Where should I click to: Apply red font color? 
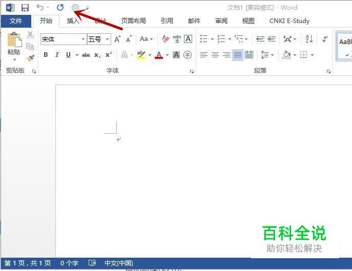point(159,55)
